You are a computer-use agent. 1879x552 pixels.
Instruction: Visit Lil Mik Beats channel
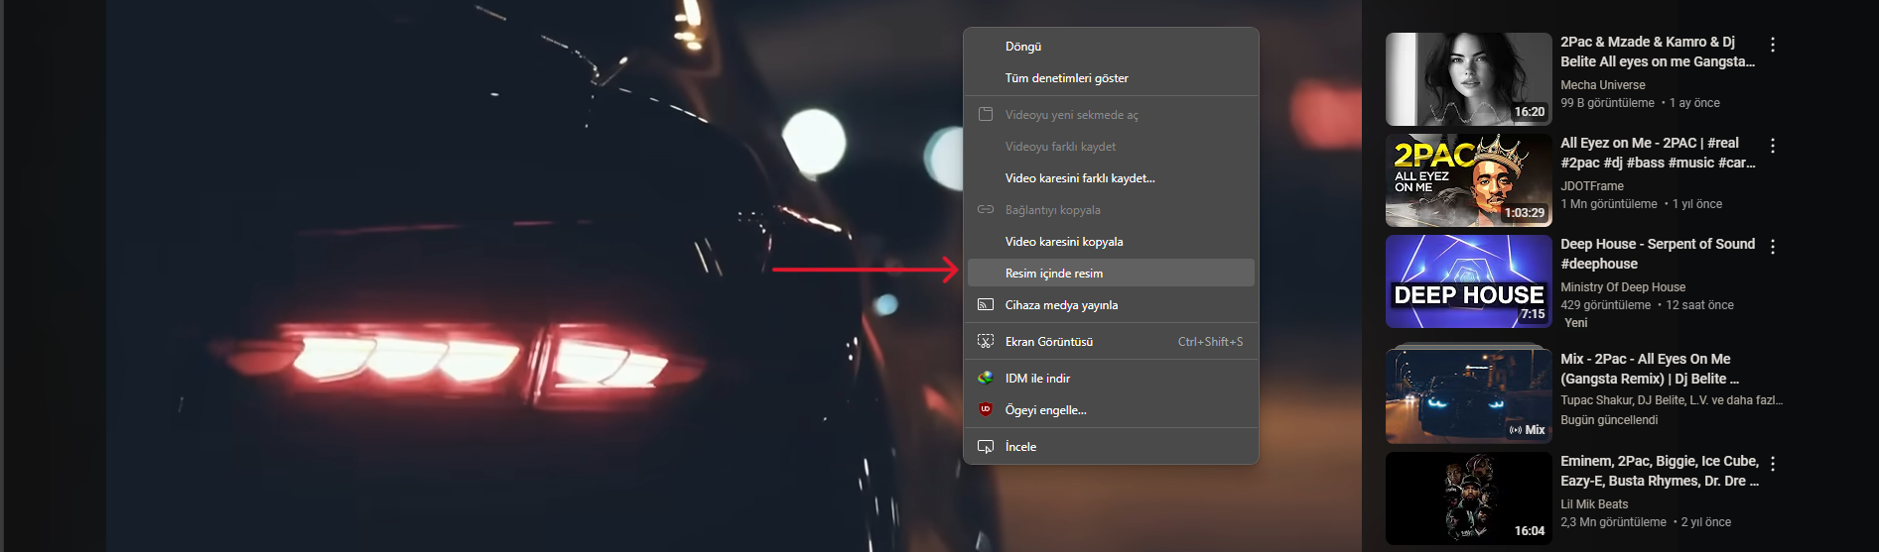pos(1594,504)
